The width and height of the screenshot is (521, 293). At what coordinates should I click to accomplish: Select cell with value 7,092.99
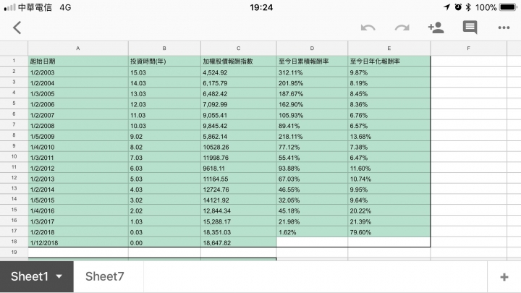(239, 103)
